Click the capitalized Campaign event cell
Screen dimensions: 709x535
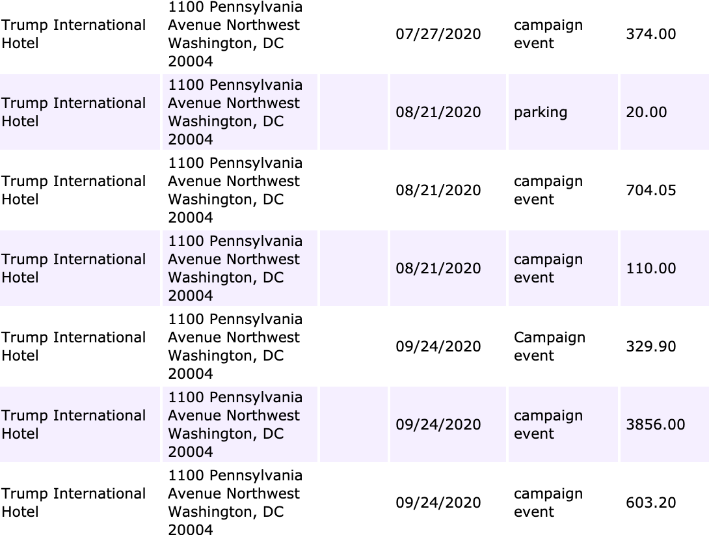[563, 346]
